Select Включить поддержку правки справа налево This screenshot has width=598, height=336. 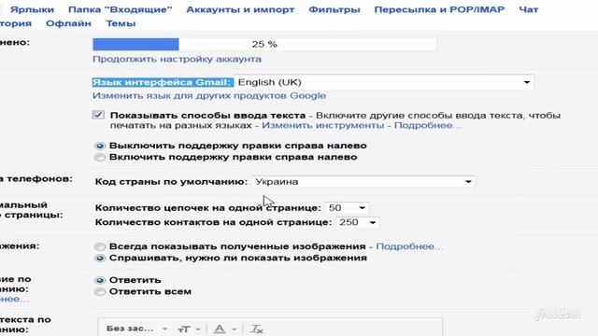point(100,158)
